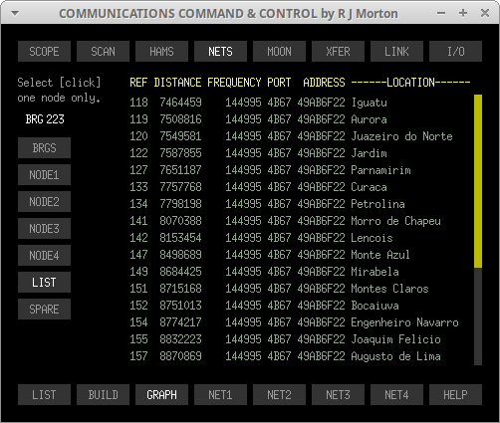Viewport: 500px width, 423px height.
Task: Switch to the I/O tab
Action: pyautogui.click(x=455, y=52)
